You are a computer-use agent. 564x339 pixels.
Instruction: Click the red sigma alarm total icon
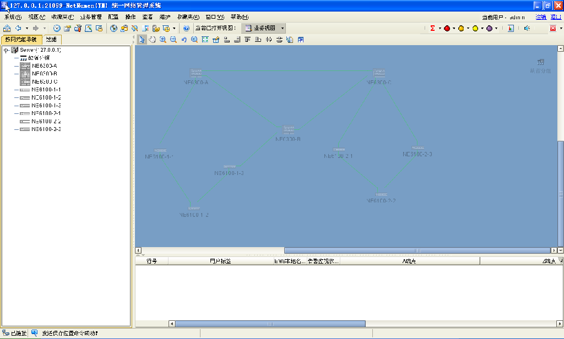433,29
